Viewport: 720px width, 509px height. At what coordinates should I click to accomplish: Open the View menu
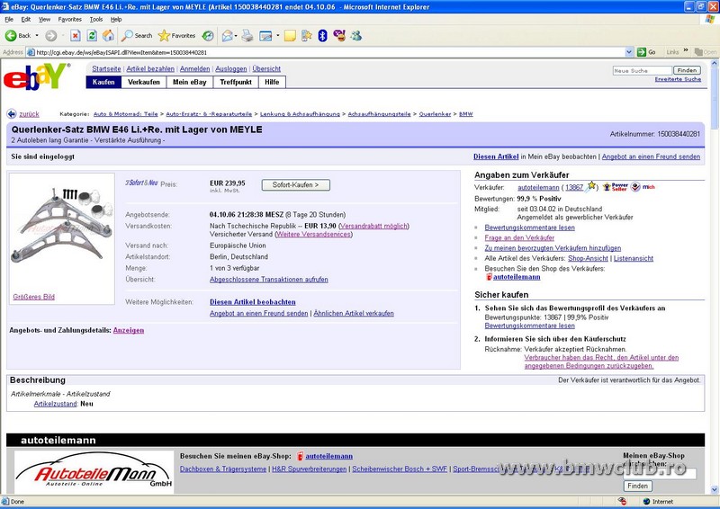point(44,19)
